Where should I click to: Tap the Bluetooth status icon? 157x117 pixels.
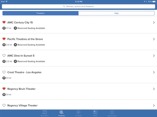(146, 2)
